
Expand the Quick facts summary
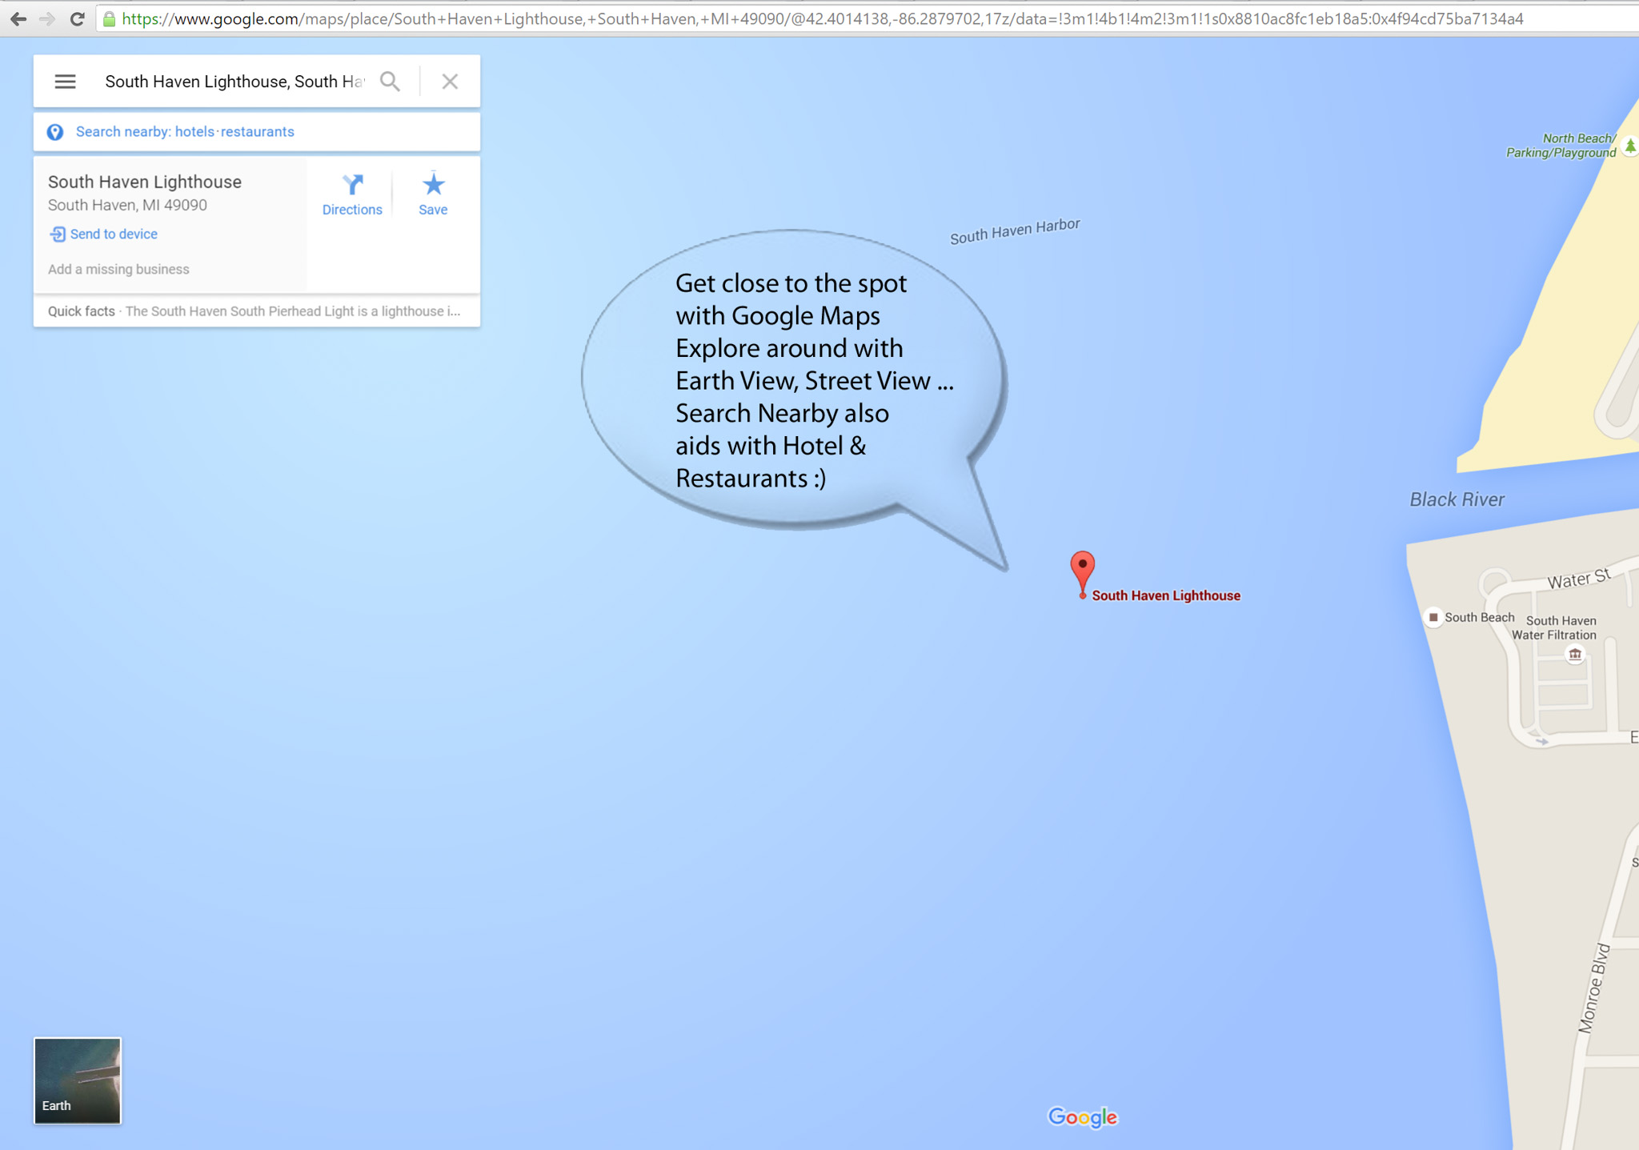click(x=256, y=311)
